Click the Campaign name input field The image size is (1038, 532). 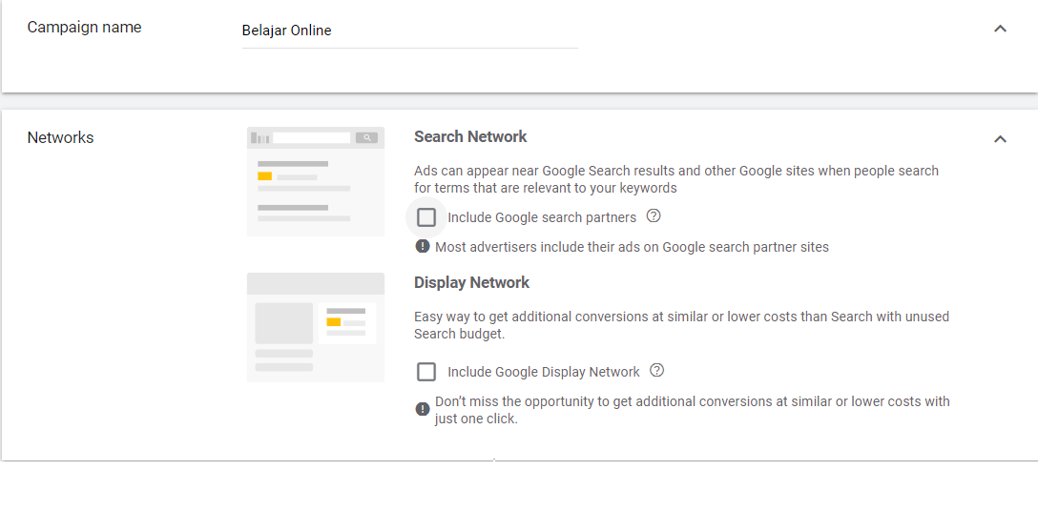[410, 31]
